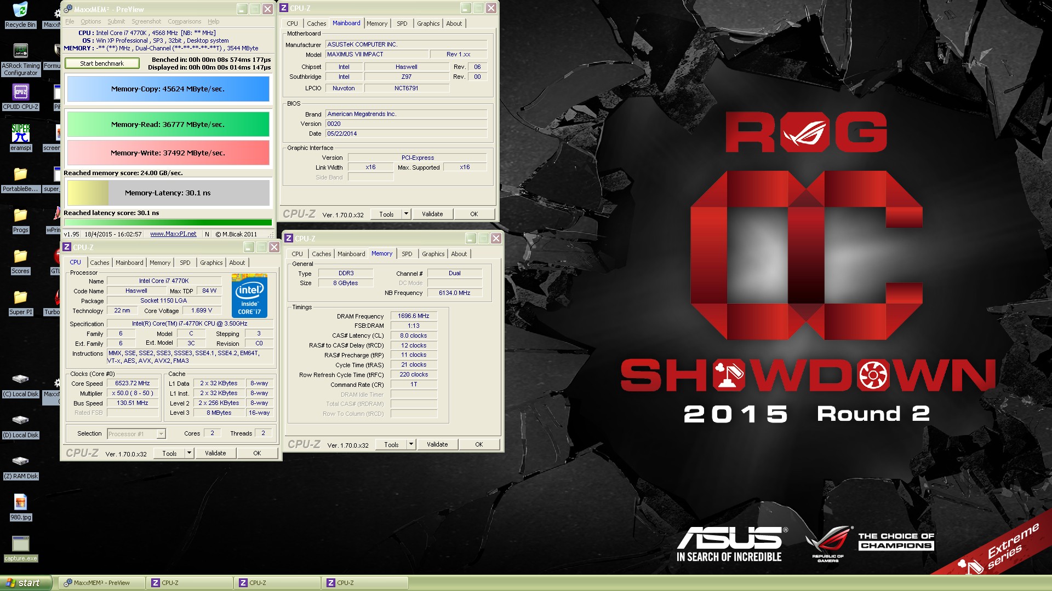Click CPU-Z CPU window title icon
Image resolution: width=1052 pixels, height=591 pixels.
(67, 247)
